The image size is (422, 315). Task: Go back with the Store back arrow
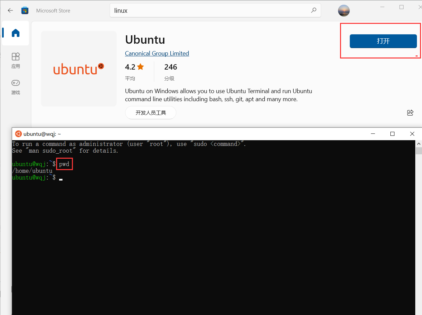(10, 10)
